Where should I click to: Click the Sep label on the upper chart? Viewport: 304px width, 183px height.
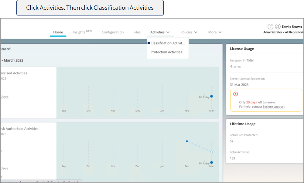point(64,110)
